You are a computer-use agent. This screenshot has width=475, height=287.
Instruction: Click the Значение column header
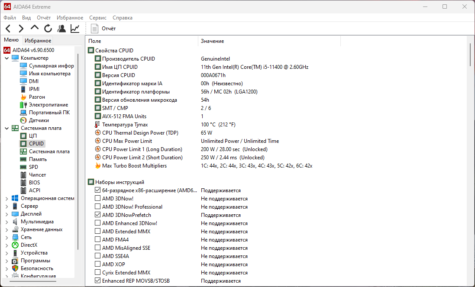click(269, 41)
